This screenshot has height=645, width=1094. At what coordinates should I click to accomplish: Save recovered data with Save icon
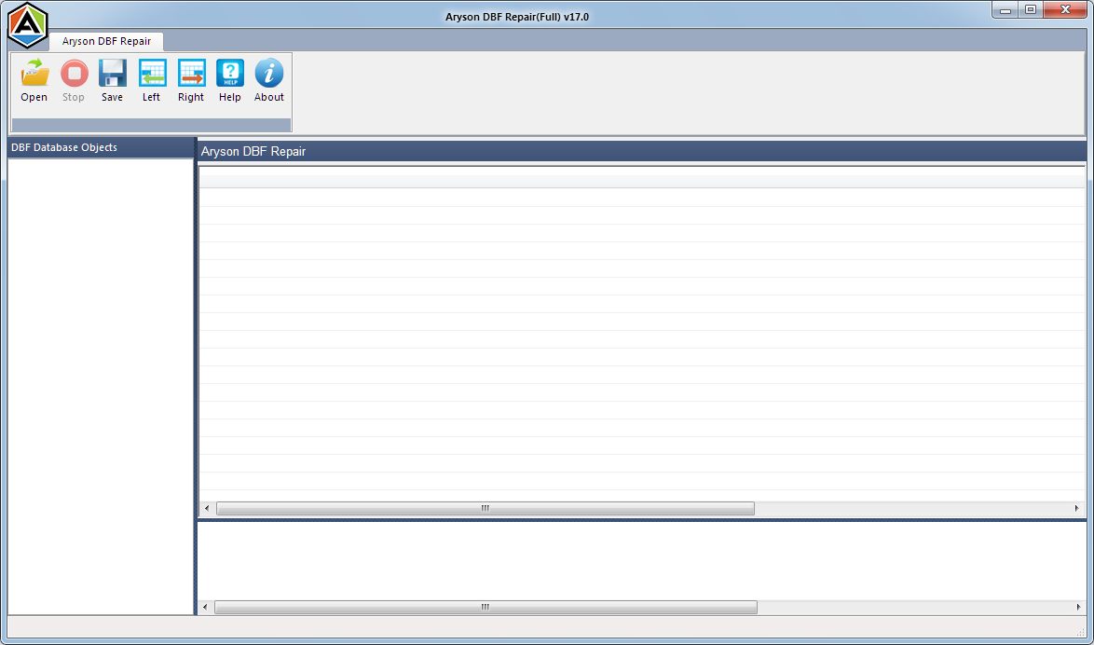pos(113,74)
